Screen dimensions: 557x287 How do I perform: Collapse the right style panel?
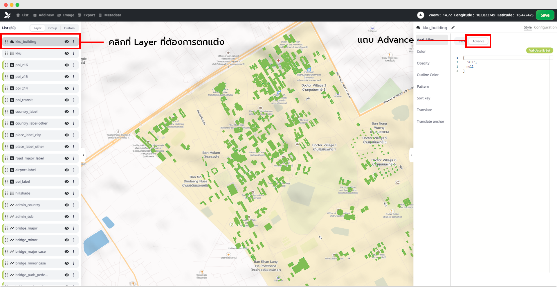(x=411, y=155)
